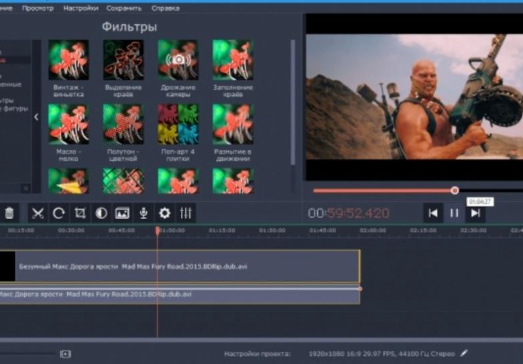The width and height of the screenshot is (523, 364).
Task: Select the фигуры category in left panel
Action: click(15, 109)
